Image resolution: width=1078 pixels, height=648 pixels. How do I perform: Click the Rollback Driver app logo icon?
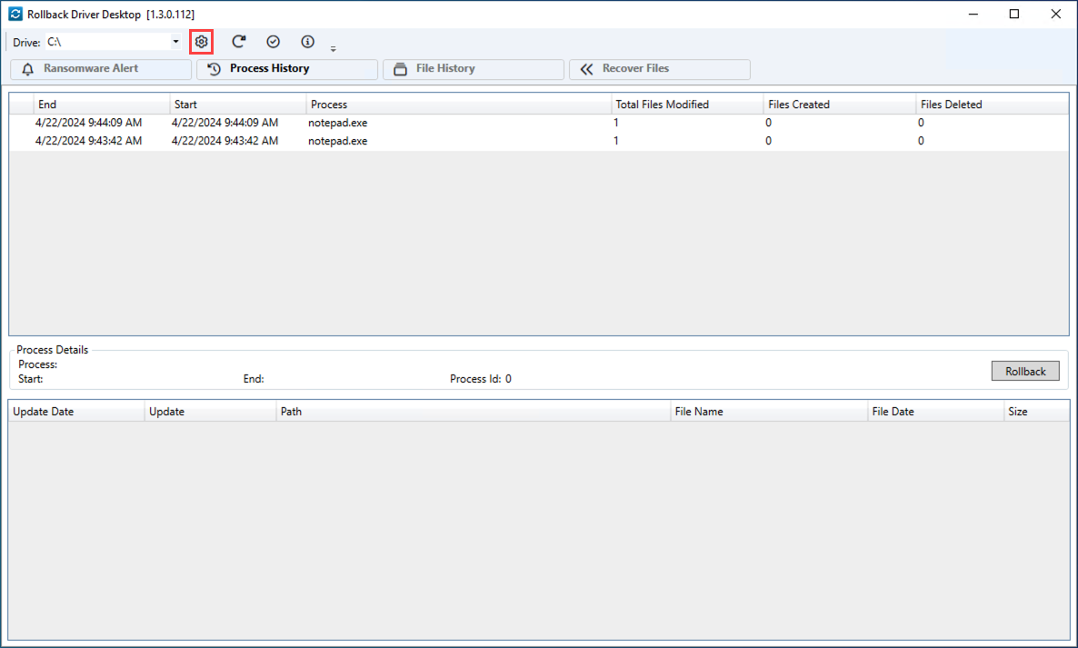click(x=15, y=14)
